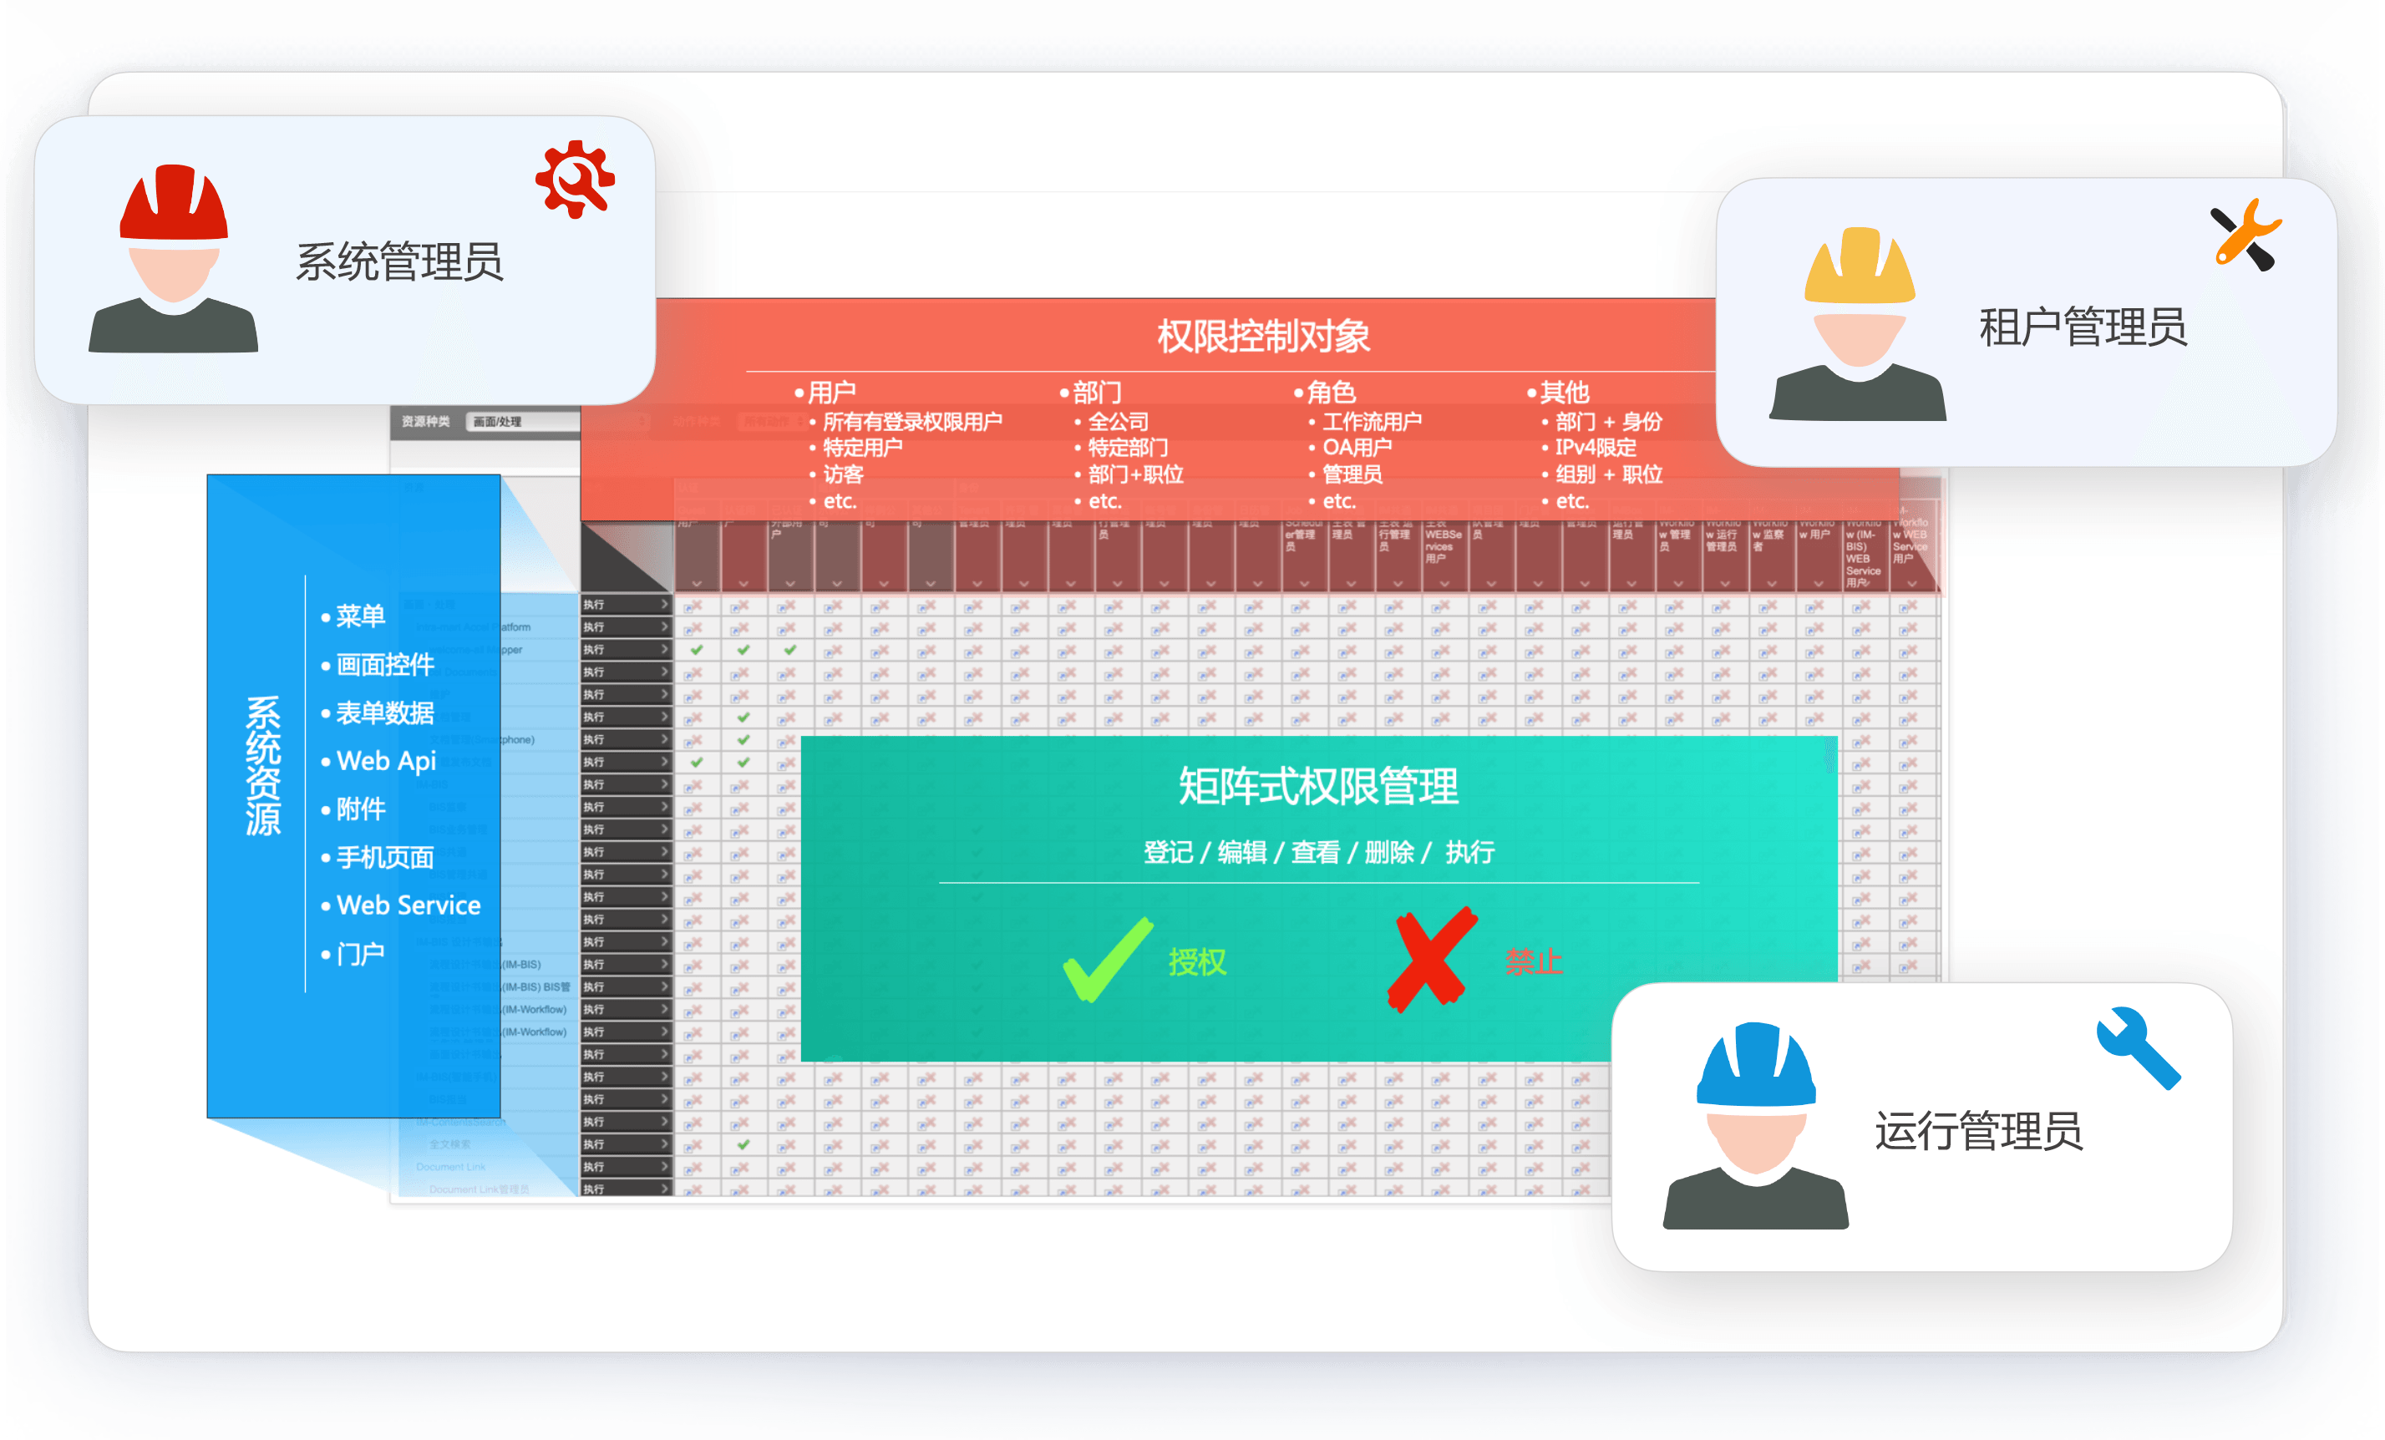Open the chevron under IM-BIS WEB Service用户 header
The height and width of the screenshot is (1440, 2385).
[x=1865, y=584]
